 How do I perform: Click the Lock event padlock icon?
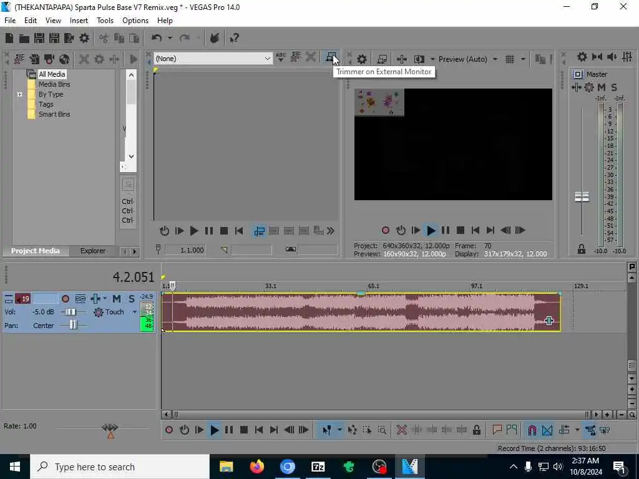pos(476,430)
